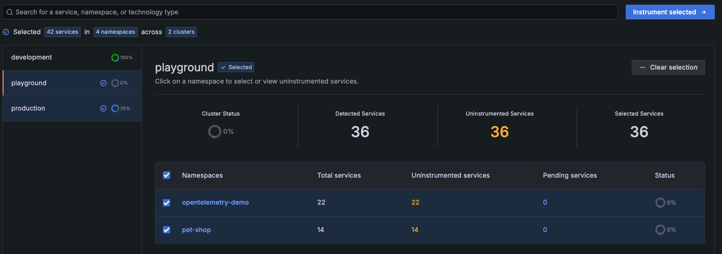722x254 pixels.
Task: Click the Clear selection button
Action: 668,68
